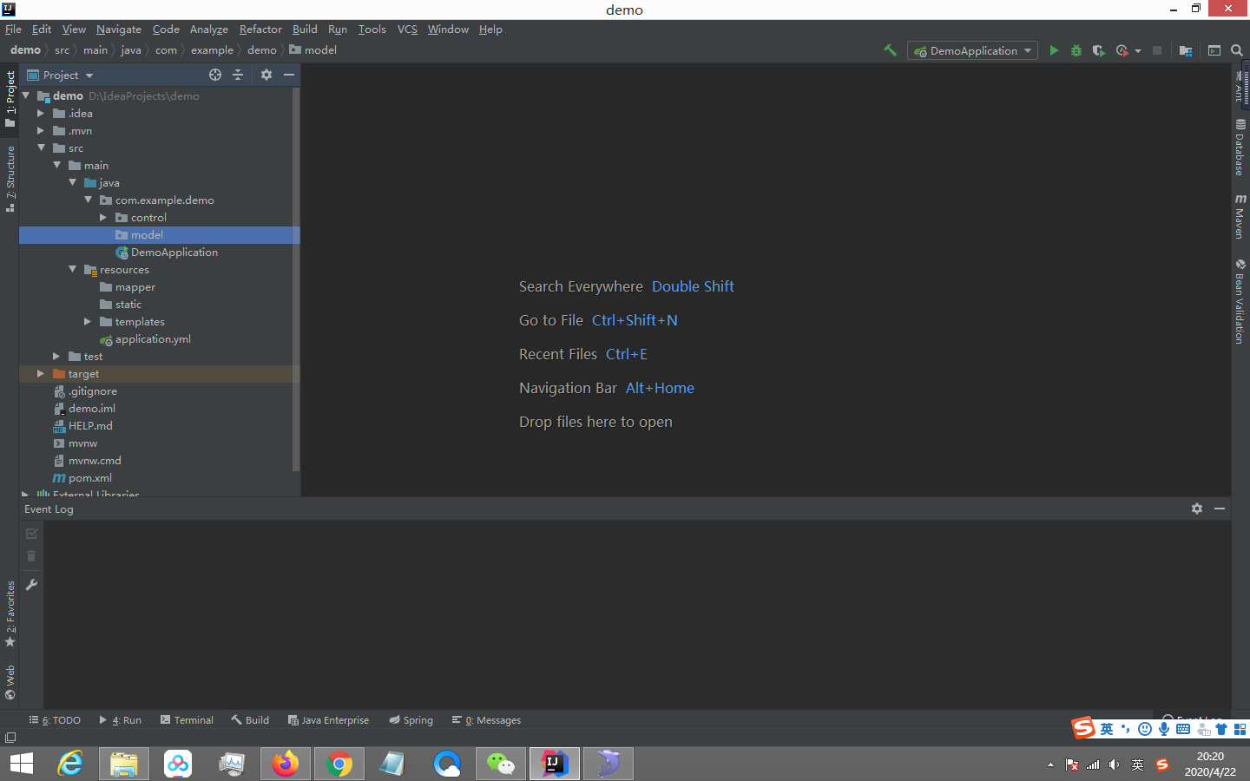Screen dimensions: 1250x781
Task: Collapse all using Project panel toolbar icon
Action: point(238,75)
